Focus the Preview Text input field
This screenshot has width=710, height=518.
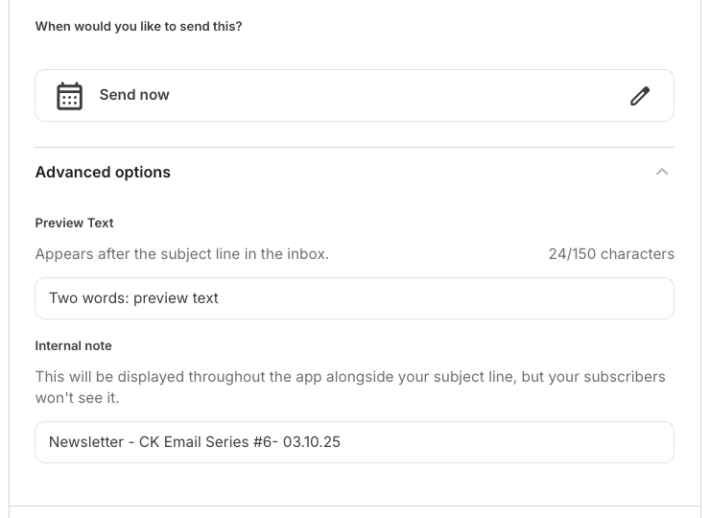(x=355, y=298)
